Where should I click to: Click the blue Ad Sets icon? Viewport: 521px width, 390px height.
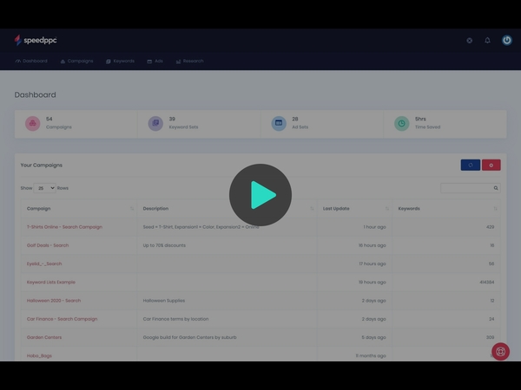tap(279, 123)
